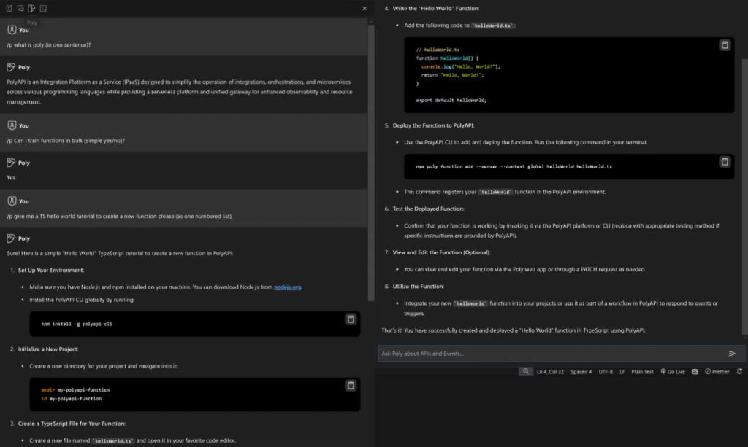Click the "Can I train functions in bulk" message
Image resolution: width=748 pixels, height=447 pixels.
pos(66,141)
